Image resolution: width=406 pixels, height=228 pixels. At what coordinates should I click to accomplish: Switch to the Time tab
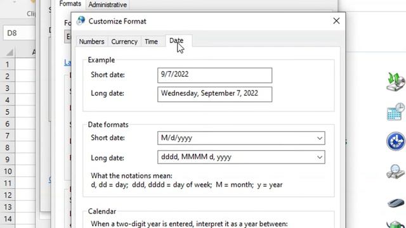[x=151, y=42]
